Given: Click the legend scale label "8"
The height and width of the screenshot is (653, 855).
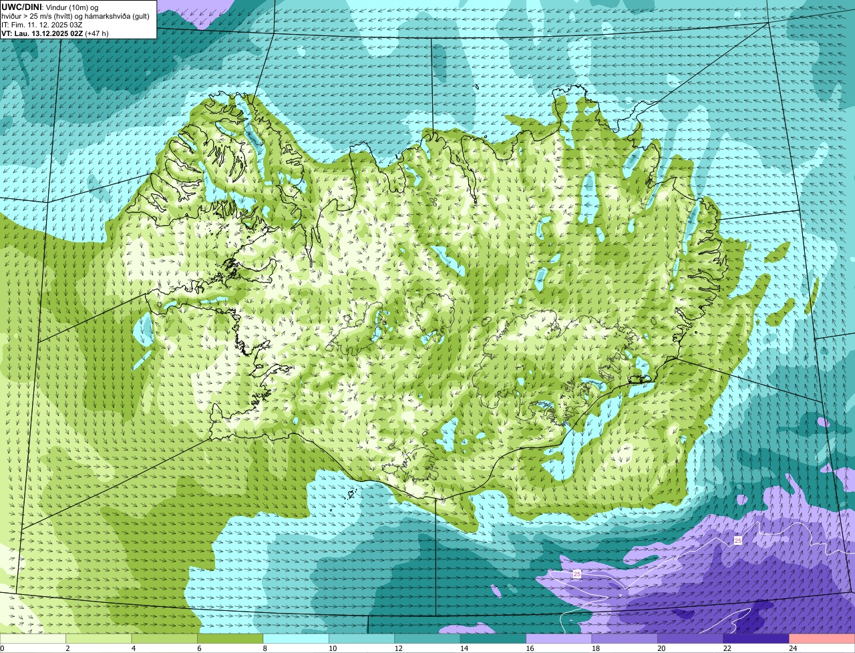Looking at the screenshot, I should [x=265, y=648].
